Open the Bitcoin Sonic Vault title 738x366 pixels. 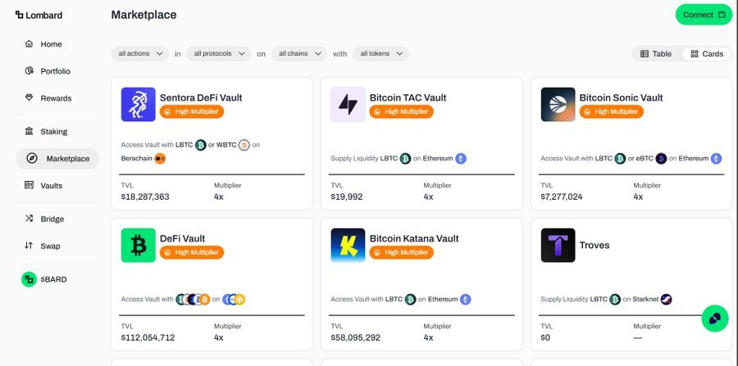pyautogui.click(x=621, y=97)
